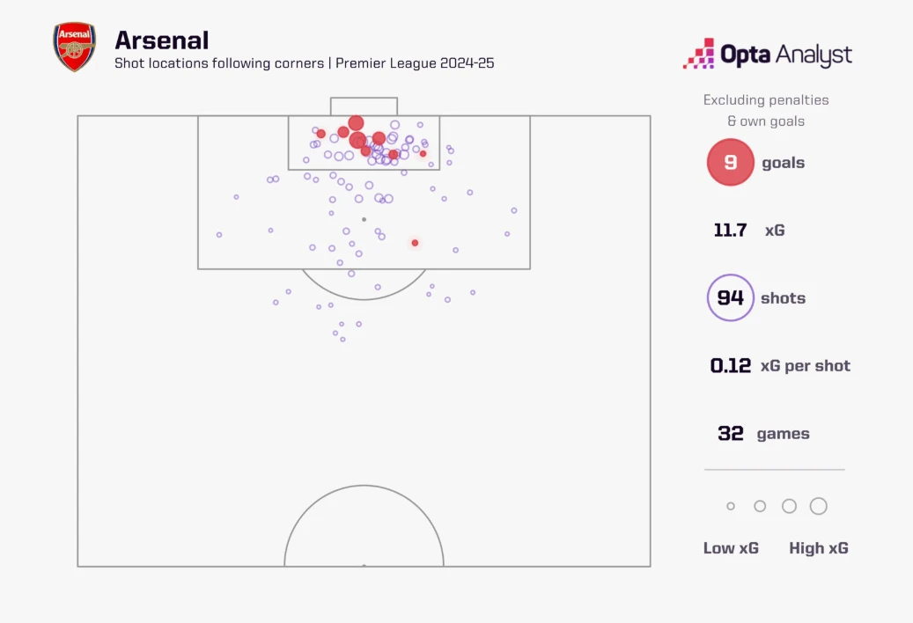
Task: Select the isolated red goal dot near the penalty arc
Action: point(415,243)
